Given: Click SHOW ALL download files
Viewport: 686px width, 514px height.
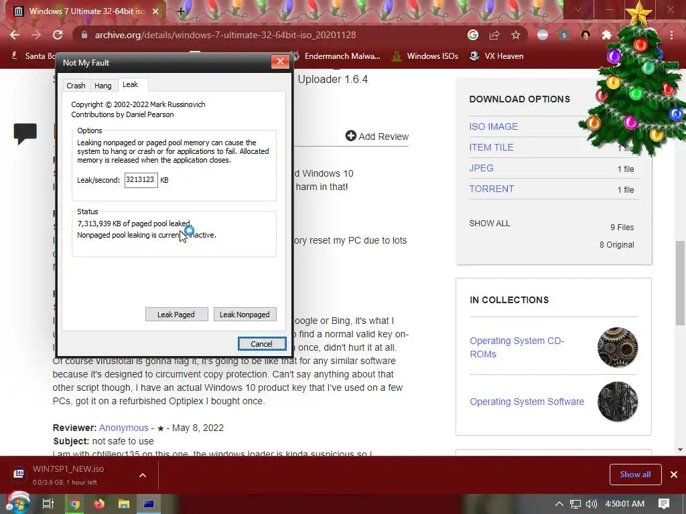Looking at the screenshot, I should click(x=490, y=224).
